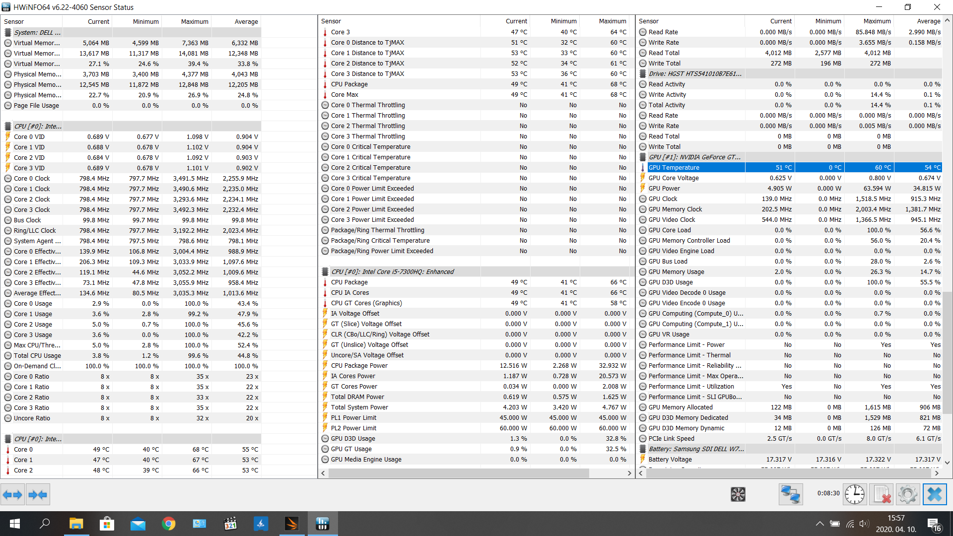Open the fan control icon

[738, 494]
